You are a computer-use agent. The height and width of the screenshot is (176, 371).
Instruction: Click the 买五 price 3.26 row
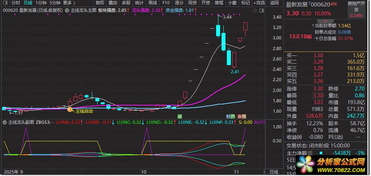point(325,82)
